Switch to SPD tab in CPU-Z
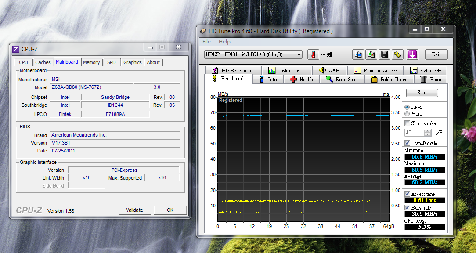This screenshot has width=476, height=253. pos(112,62)
